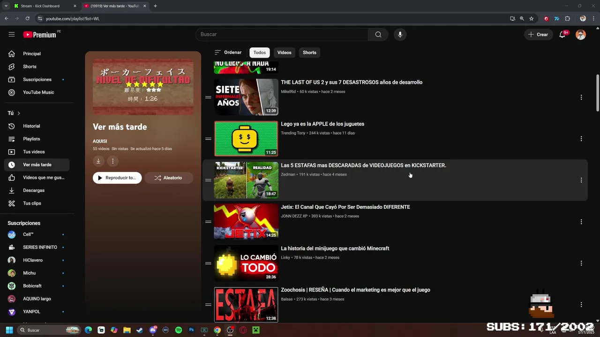Click the Ver más tarde sidebar item
This screenshot has height=337, width=600.
tap(37, 165)
